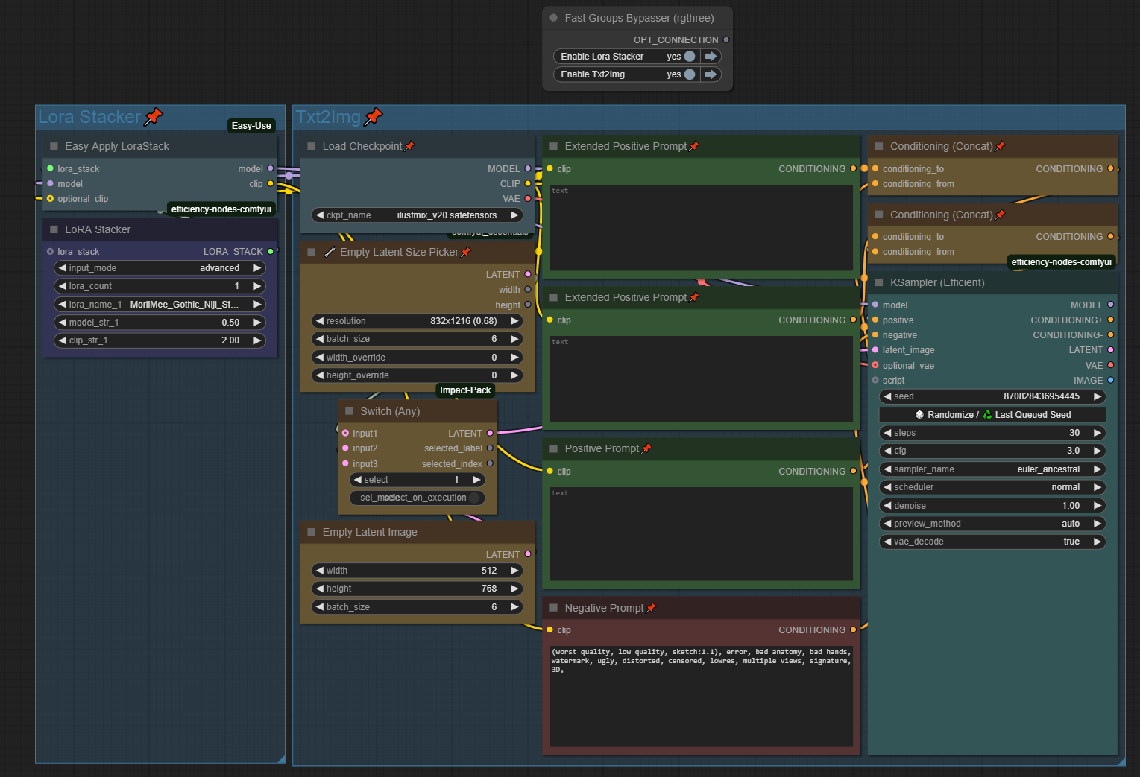Click the pin icon on Positive Prompt node
Image resolution: width=1140 pixels, height=777 pixels.
coord(646,448)
